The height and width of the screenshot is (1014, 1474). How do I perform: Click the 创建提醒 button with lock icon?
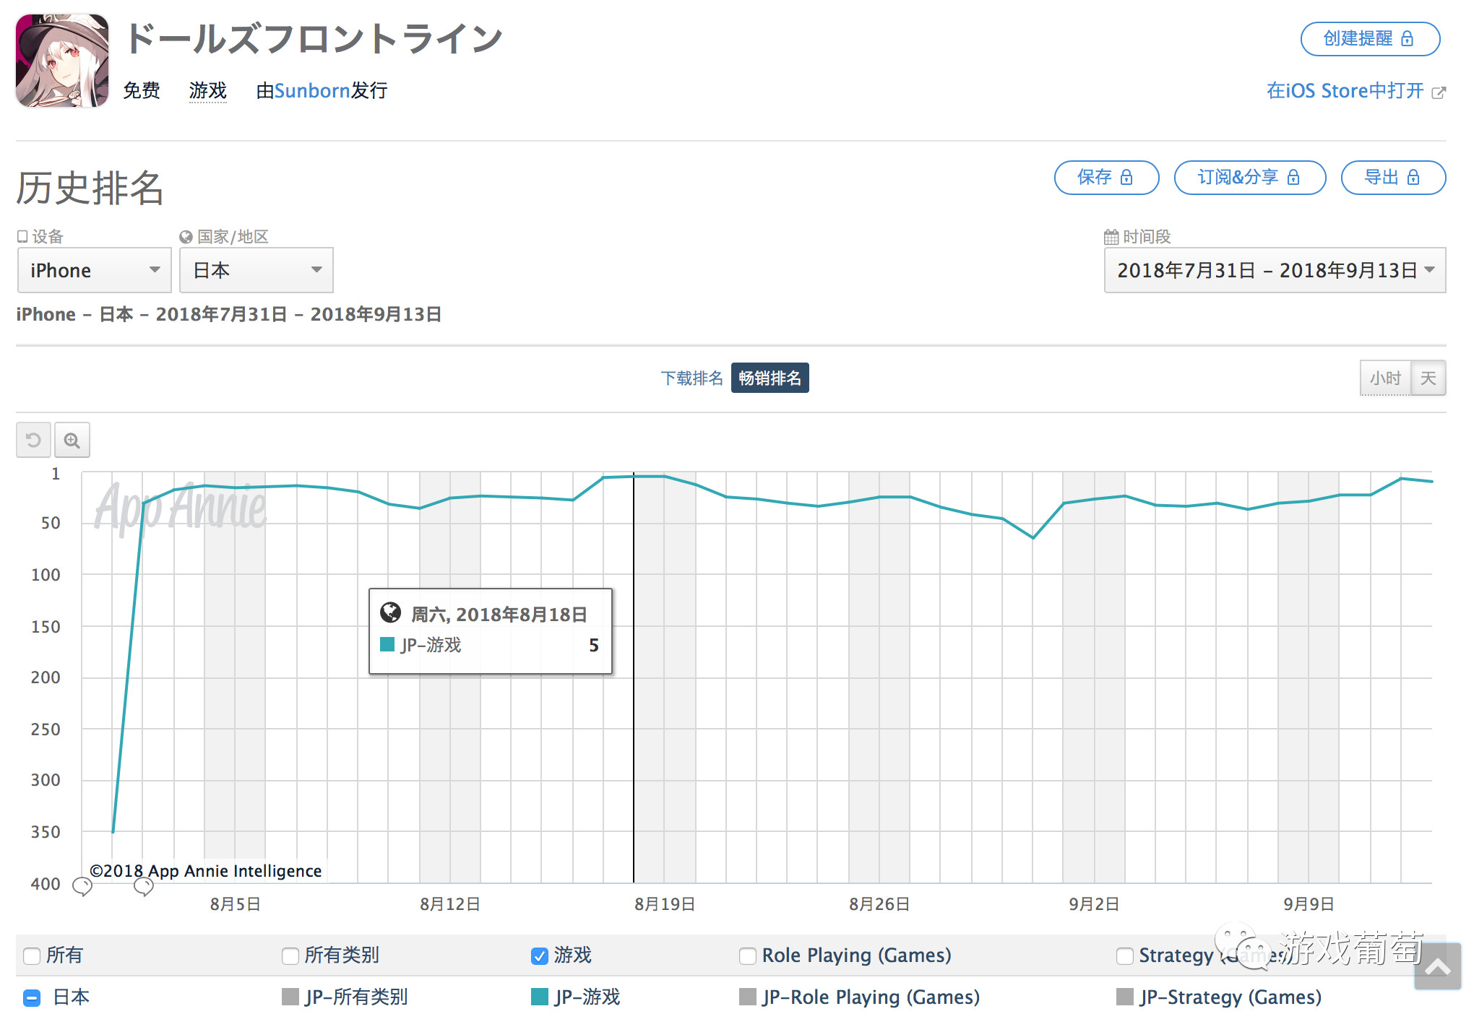pos(1369,39)
